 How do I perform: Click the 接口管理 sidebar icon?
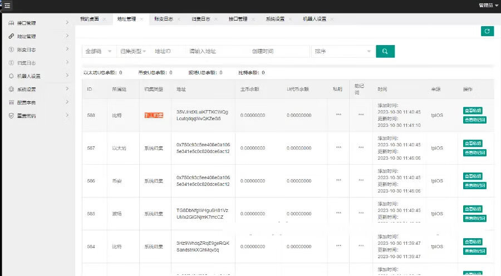click(12, 23)
